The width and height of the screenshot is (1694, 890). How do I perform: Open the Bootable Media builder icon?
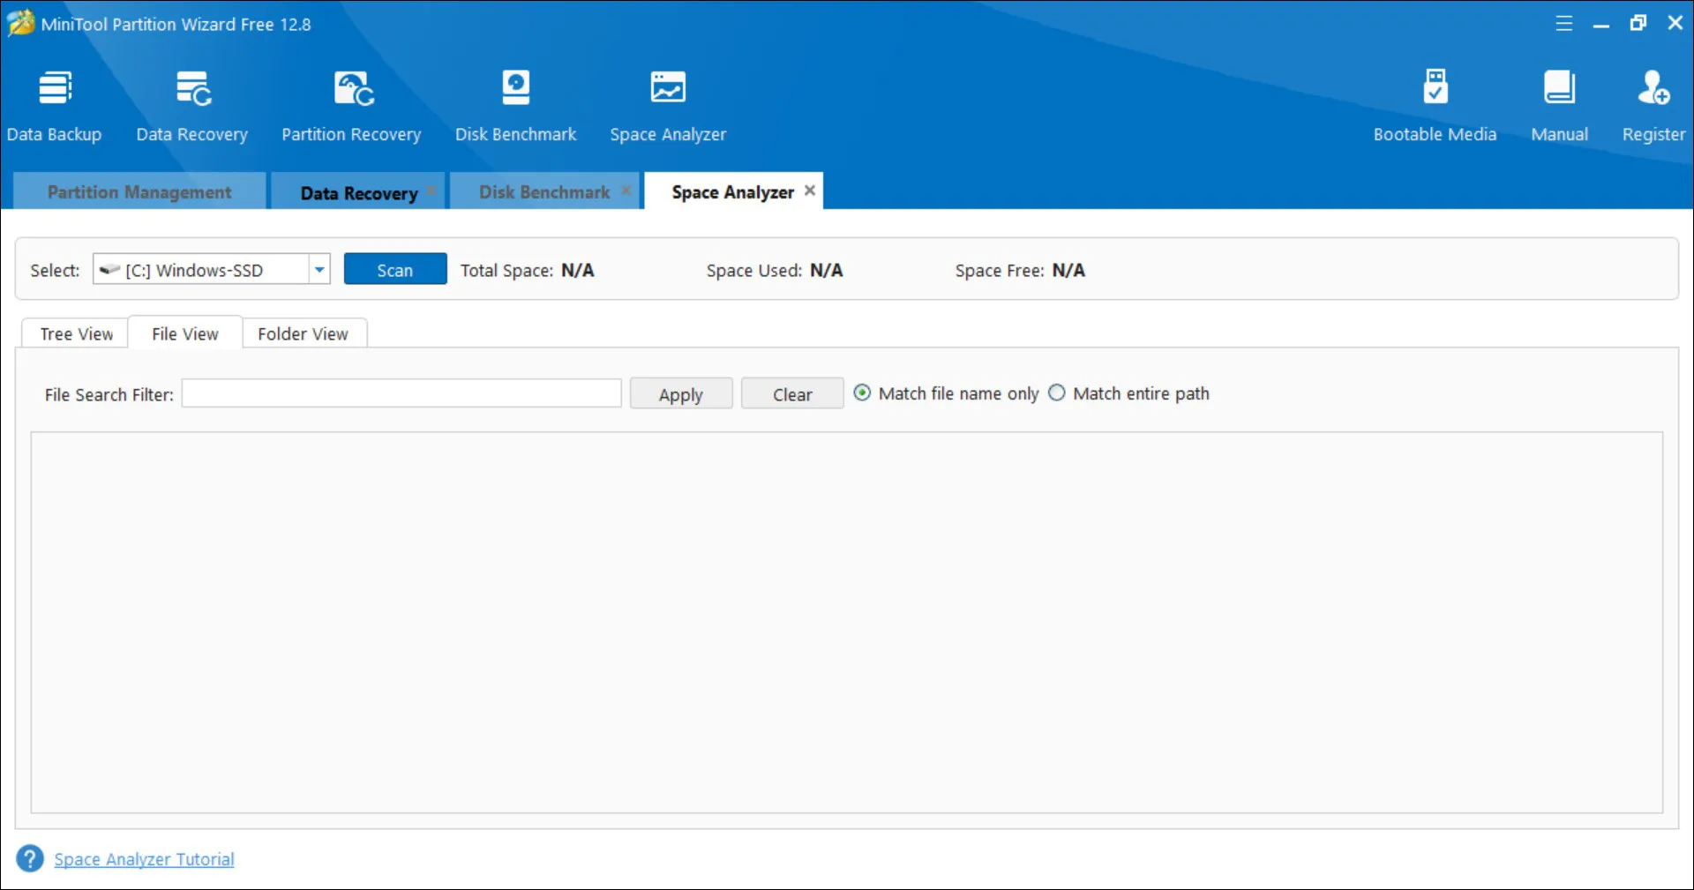point(1435,89)
